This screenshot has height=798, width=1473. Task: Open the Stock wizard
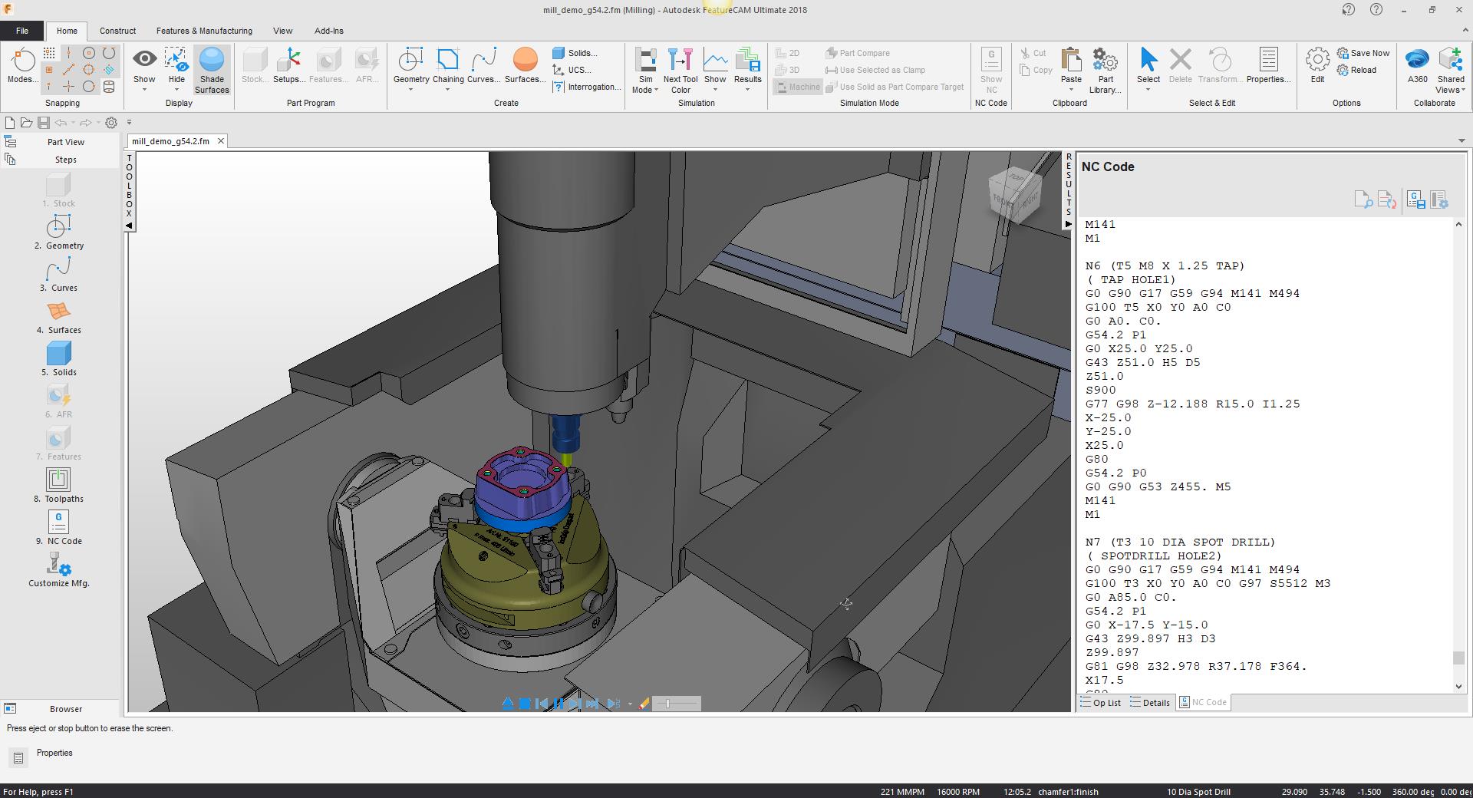pyautogui.click(x=254, y=66)
